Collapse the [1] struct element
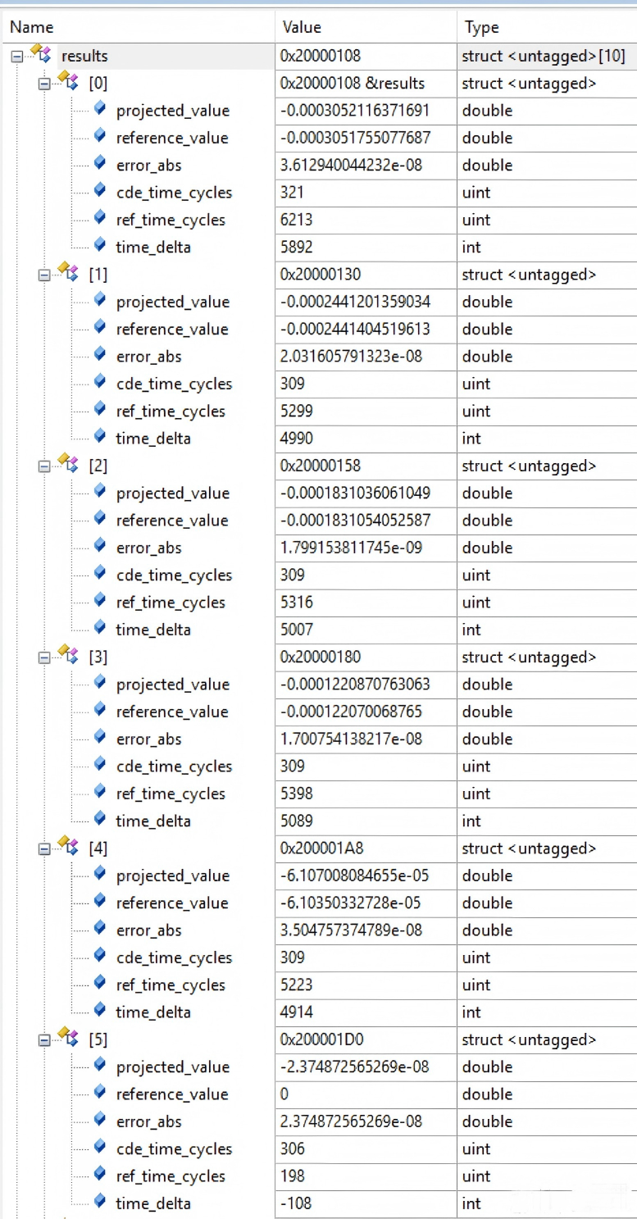The image size is (637, 1219). click(43, 275)
